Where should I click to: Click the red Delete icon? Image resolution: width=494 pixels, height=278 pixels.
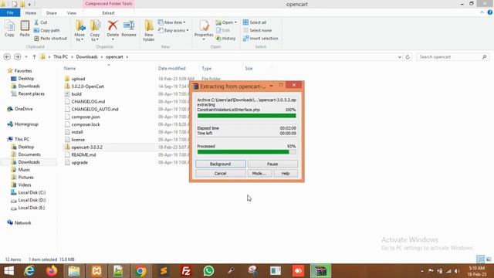(113, 25)
